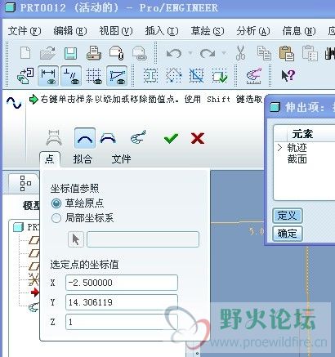
Task: Save the model using the floppy icon
Action: pyautogui.click(x=70, y=53)
